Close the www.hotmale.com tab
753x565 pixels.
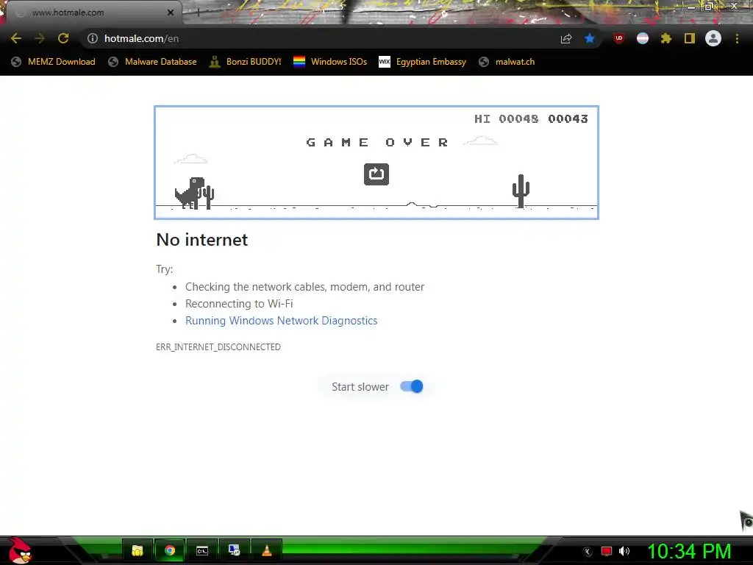(171, 13)
